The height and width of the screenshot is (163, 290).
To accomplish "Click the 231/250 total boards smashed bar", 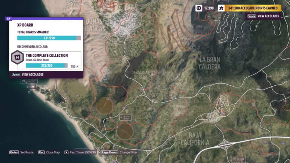I will (49, 38).
